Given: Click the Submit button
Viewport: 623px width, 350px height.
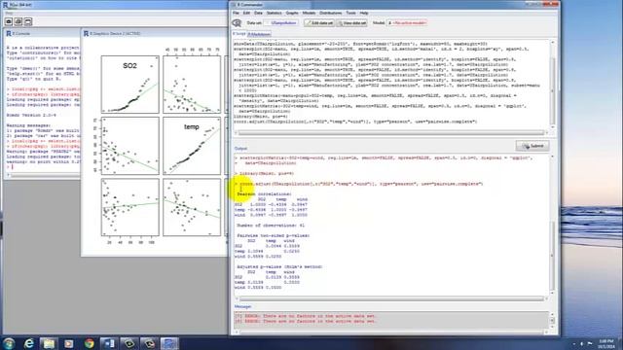Looking at the screenshot, I should (x=532, y=146).
